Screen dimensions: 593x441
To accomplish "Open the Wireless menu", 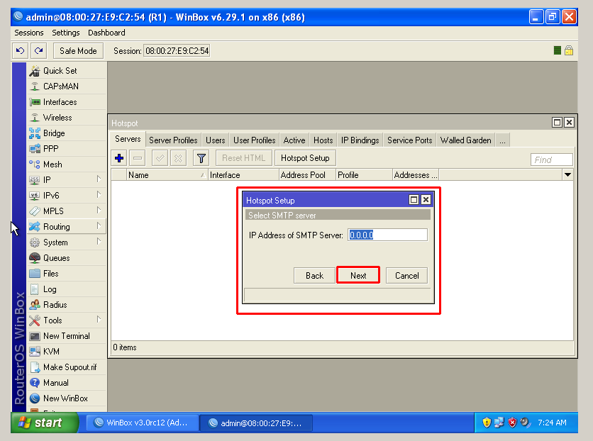I will tap(67, 118).
